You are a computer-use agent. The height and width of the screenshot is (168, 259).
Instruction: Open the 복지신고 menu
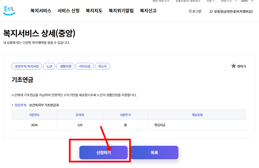(148, 11)
